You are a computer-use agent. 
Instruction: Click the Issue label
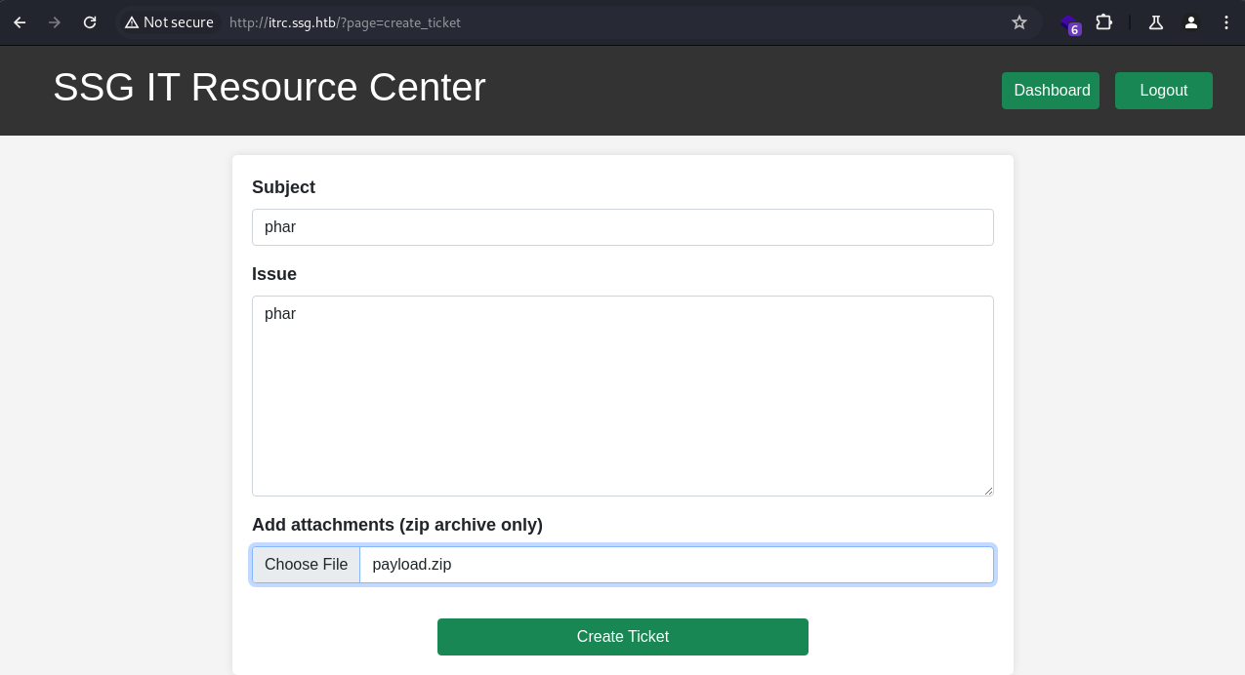pyautogui.click(x=274, y=274)
